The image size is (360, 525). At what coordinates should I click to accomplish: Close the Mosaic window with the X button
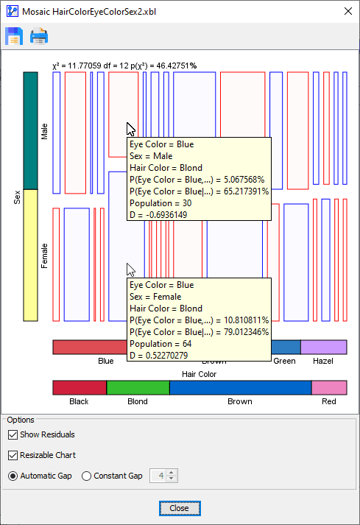[348, 11]
